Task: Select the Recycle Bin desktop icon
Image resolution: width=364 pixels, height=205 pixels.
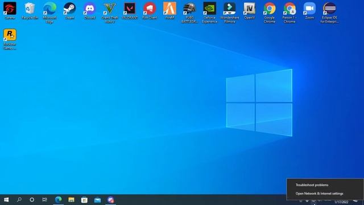Action: click(30, 10)
